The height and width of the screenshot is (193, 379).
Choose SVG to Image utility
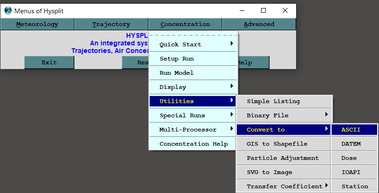coord(284,172)
